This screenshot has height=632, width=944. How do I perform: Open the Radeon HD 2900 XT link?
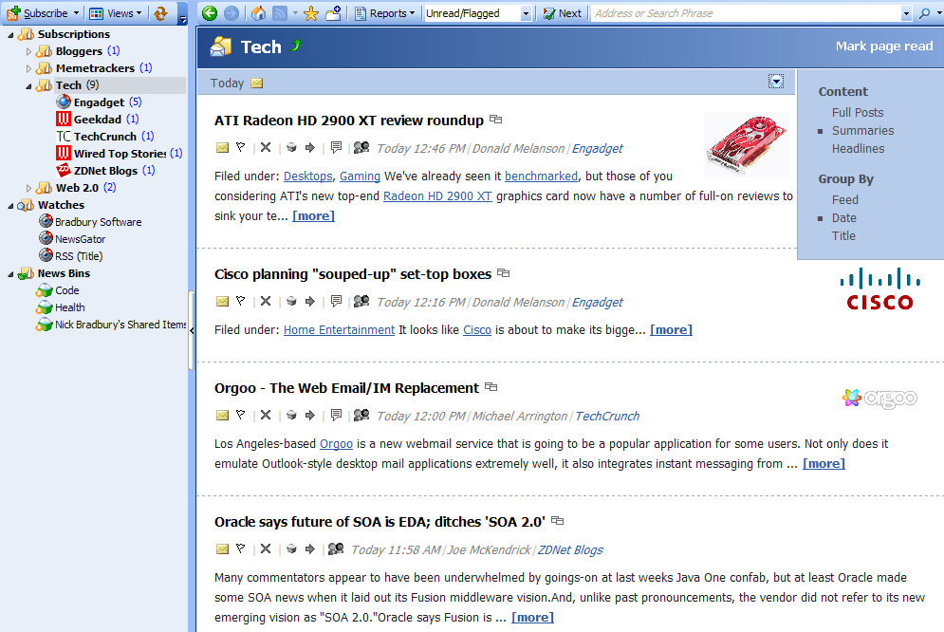[437, 196]
